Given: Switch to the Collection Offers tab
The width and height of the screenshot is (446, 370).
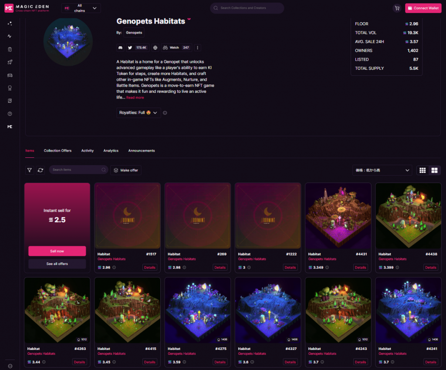Looking at the screenshot, I should [58, 150].
